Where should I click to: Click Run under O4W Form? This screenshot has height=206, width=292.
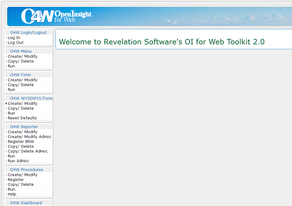click(11, 89)
